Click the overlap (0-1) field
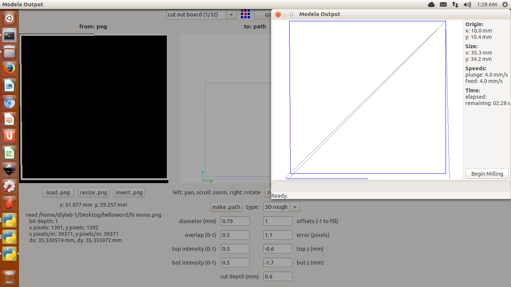The image size is (511, 287). pos(235,235)
